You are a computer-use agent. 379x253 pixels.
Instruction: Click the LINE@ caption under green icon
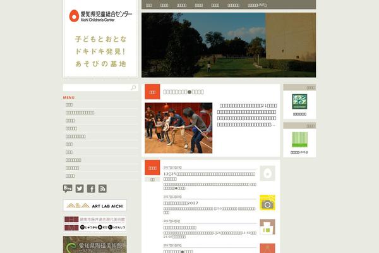[299, 152]
